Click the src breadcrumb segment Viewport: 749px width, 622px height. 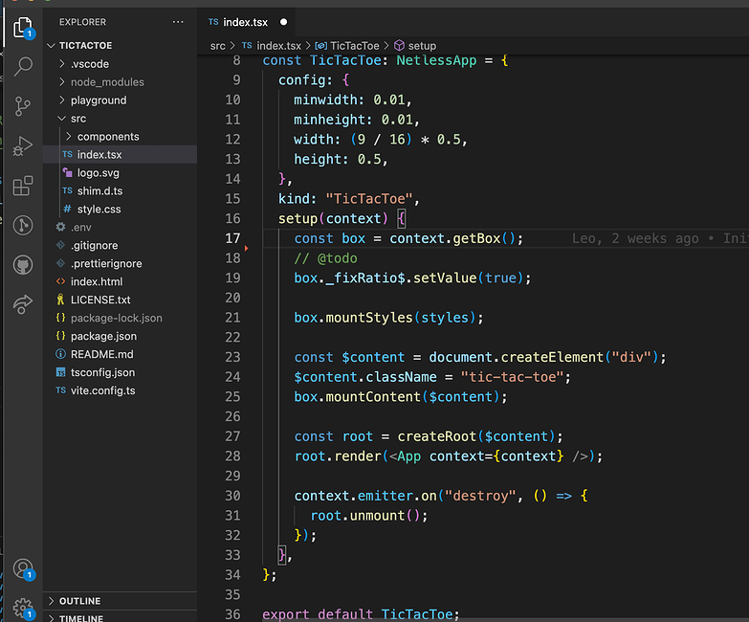tap(218, 46)
